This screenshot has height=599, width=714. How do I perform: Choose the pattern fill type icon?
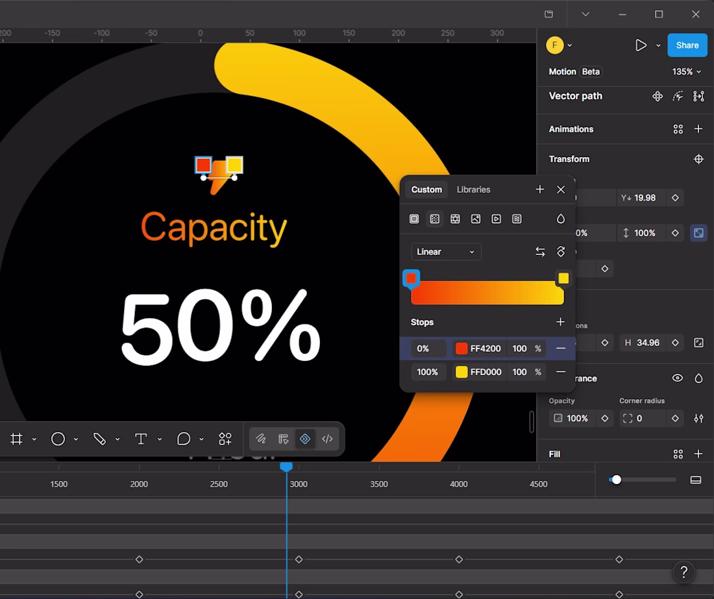click(x=455, y=219)
